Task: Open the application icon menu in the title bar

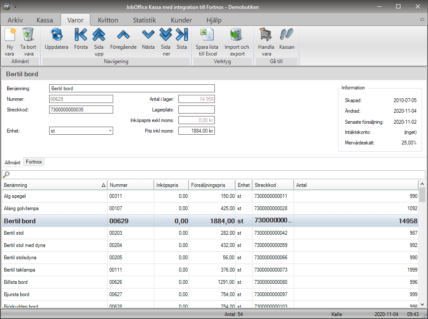Action: point(7,6)
